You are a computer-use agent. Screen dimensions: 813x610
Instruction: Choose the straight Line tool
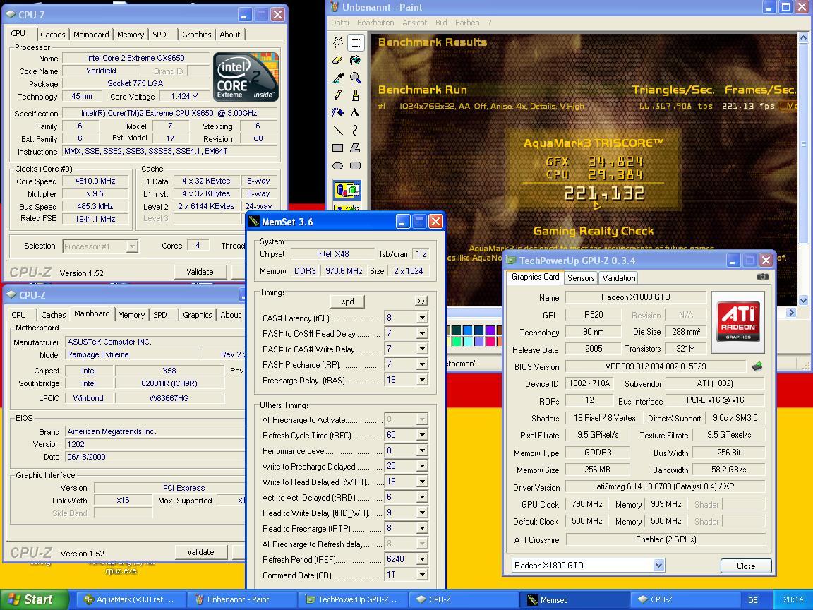tap(338, 130)
